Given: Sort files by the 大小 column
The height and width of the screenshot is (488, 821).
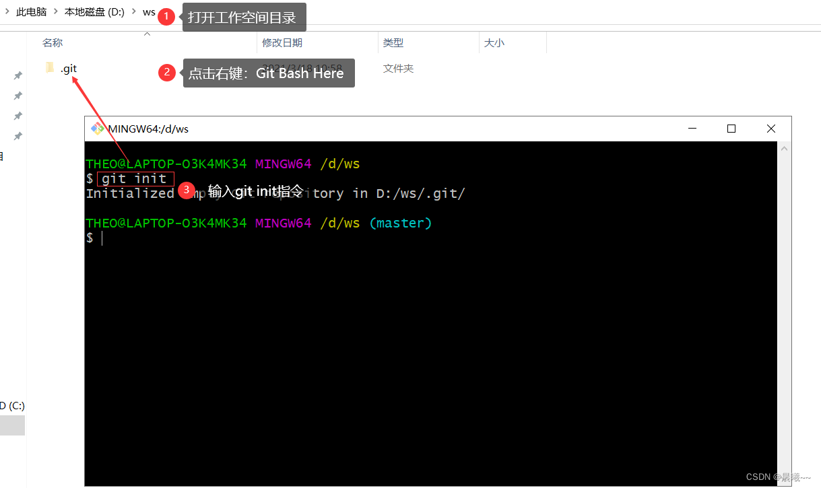Looking at the screenshot, I should [494, 43].
